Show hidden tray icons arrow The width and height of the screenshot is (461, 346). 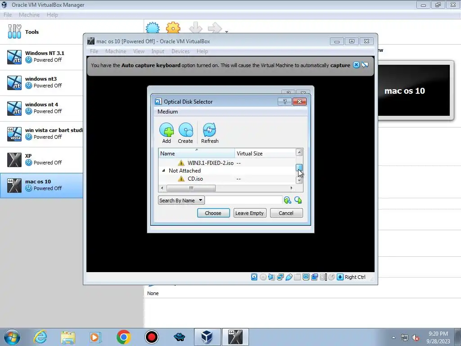coord(393,337)
